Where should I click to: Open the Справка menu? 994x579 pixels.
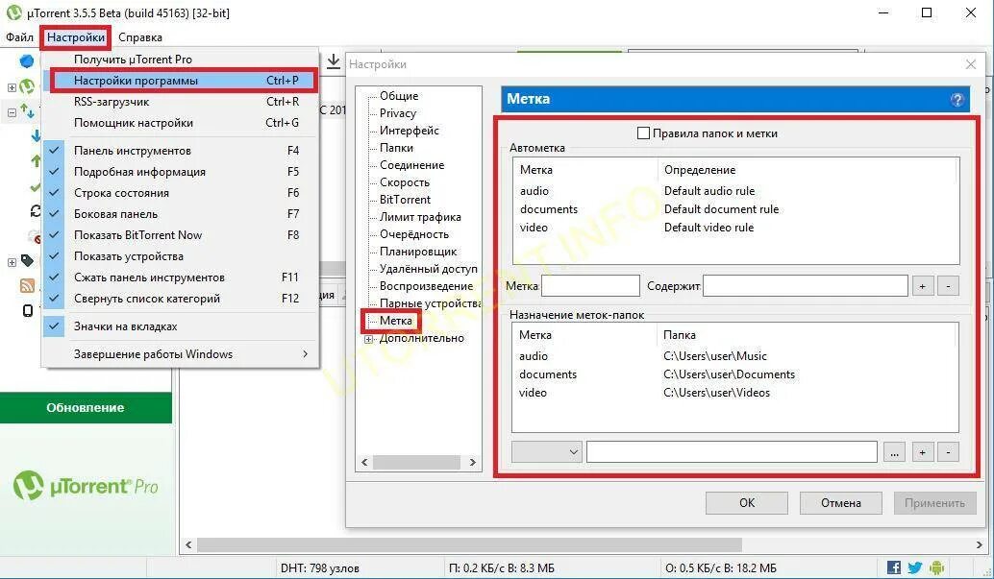point(140,37)
